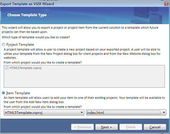Open the HTML5Template.csproj project dropdown

44,112
